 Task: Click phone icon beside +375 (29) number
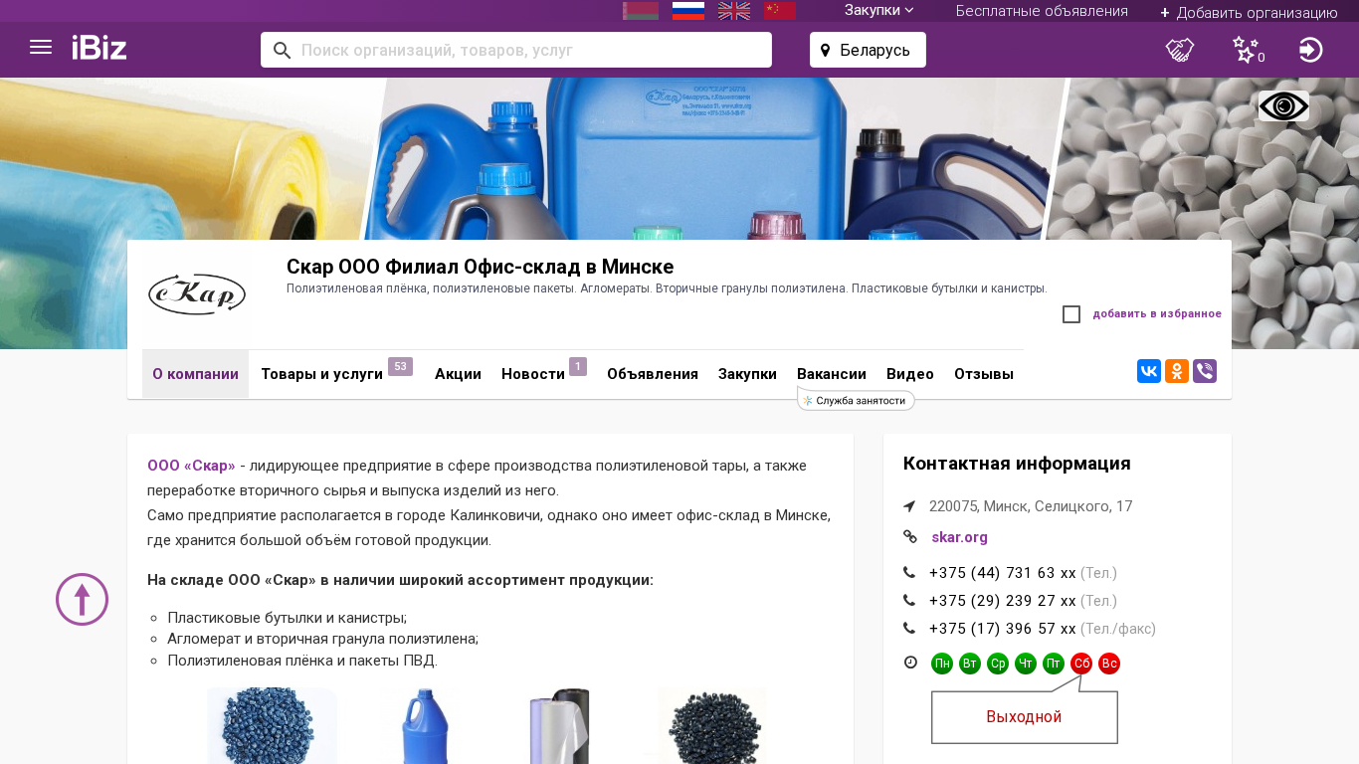(909, 601)
